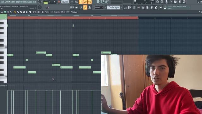Toggle the countdown before recording button
This screenshot has width=202, height=114.
coord(81,2)
